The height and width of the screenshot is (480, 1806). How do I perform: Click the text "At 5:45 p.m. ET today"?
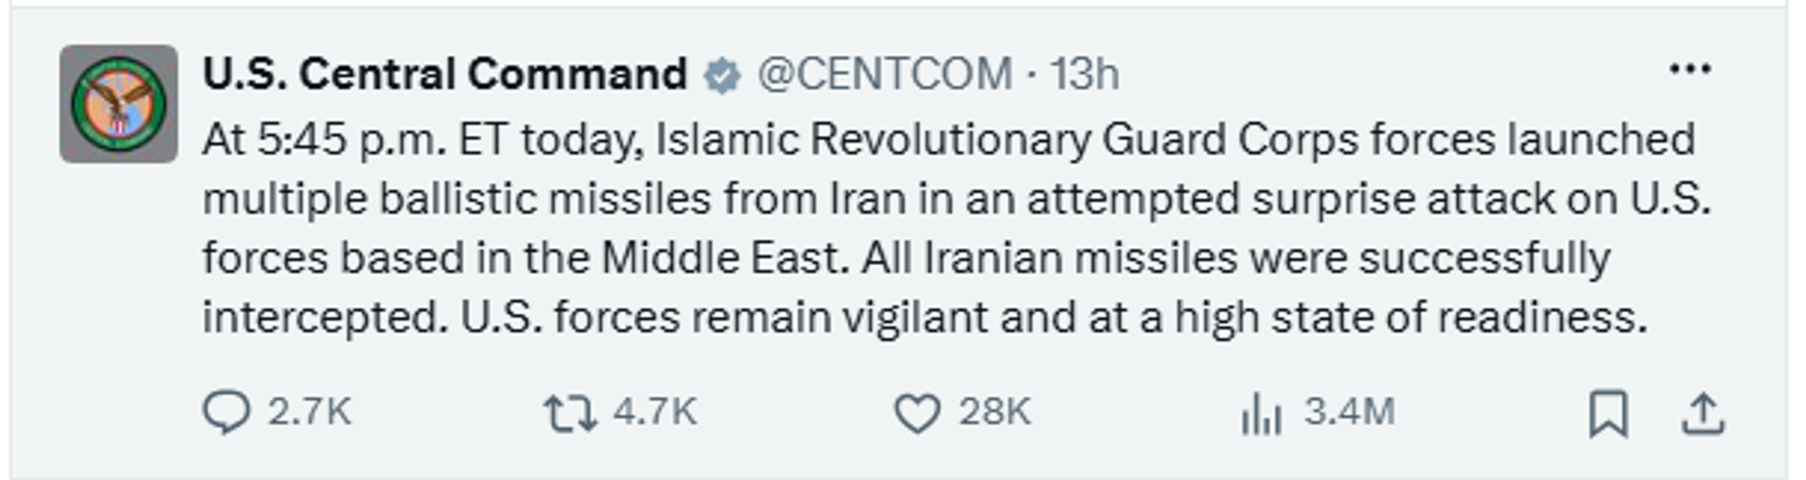[422, 140]
